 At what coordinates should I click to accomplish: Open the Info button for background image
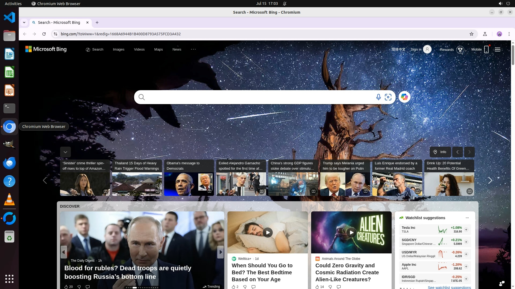pos(440,152)
